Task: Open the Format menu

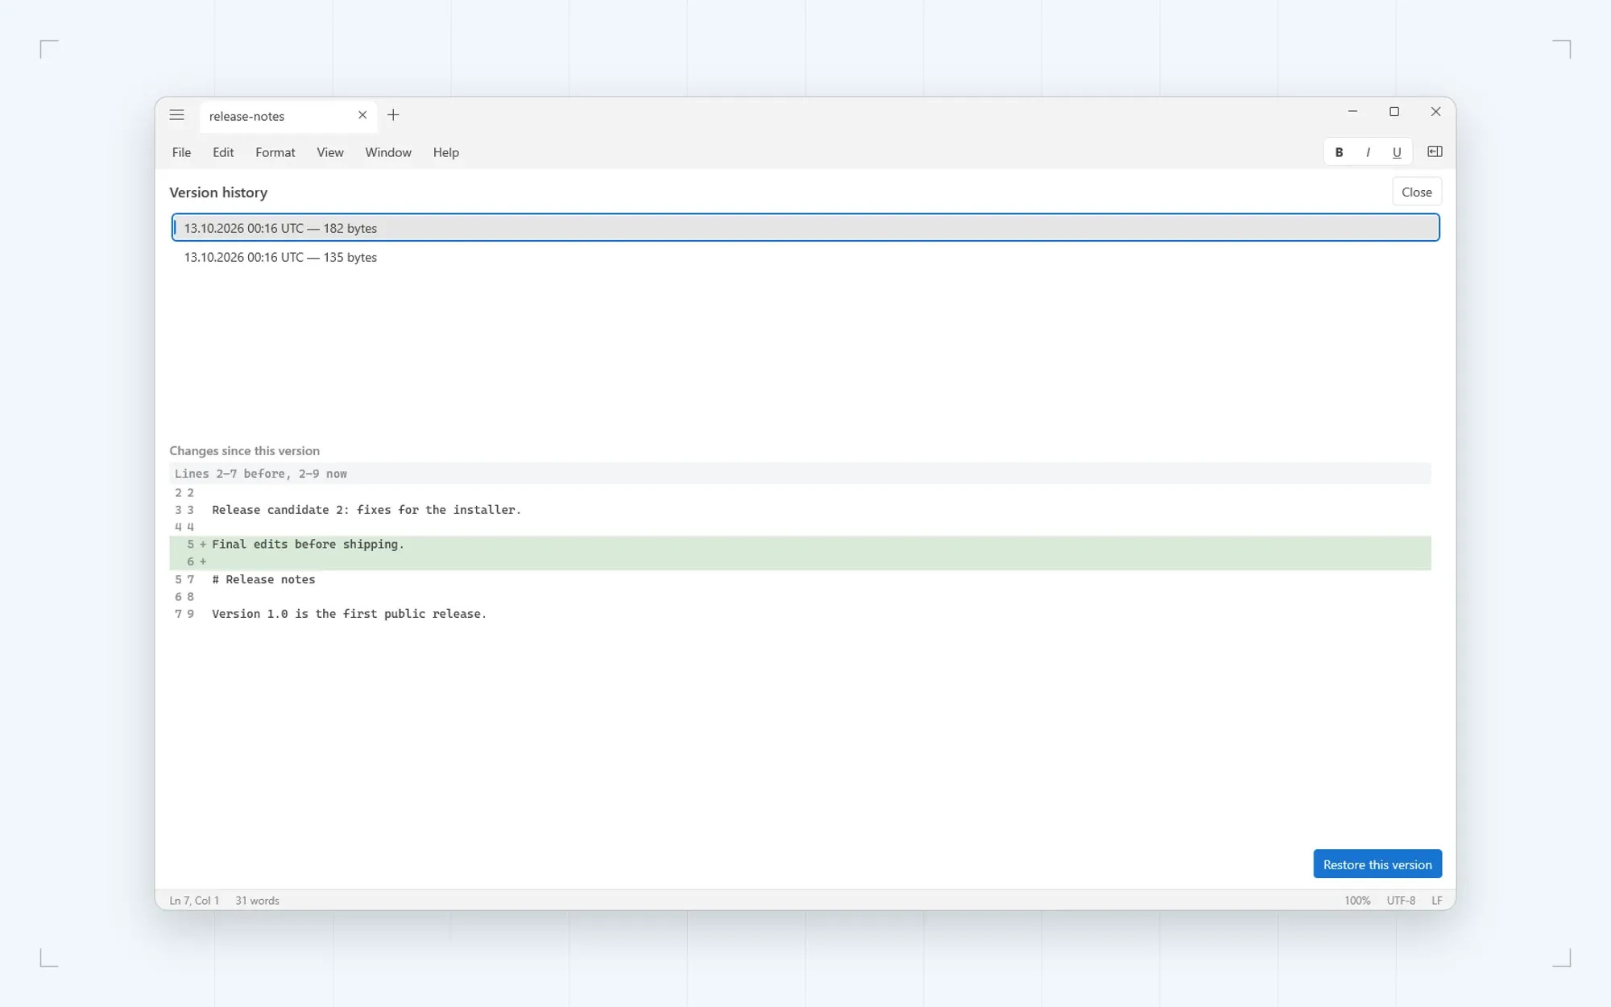Action: click(275, 152)
